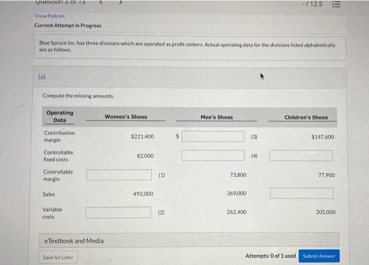Image resolution: width=369 pixels, height=265 pixels.
Task: Select the $147,600 contribution margin value
Action: click(323, 137)
